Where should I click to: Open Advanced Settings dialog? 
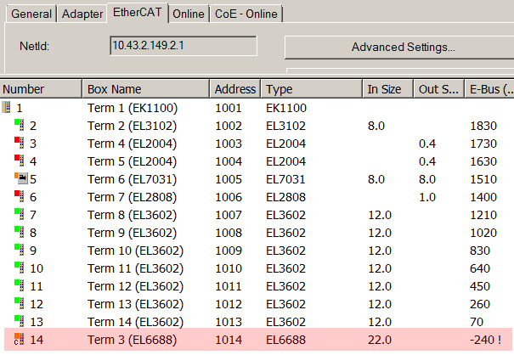coord(403,47)
